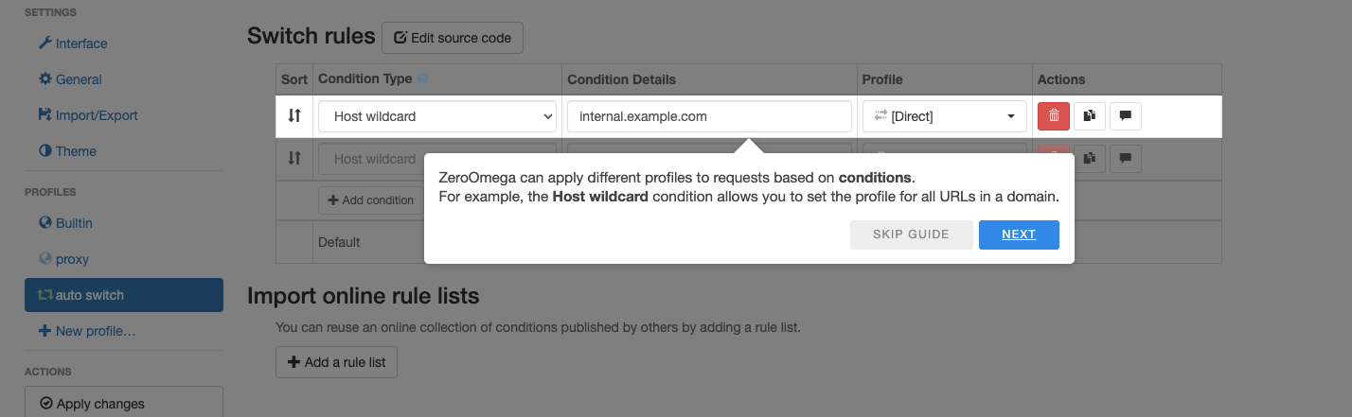Click the internal.example.com condition details field

709,116
